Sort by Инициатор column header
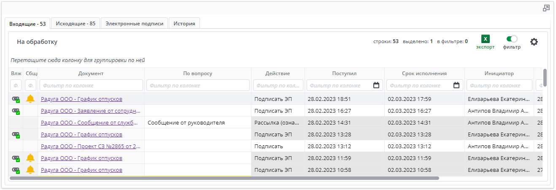Image resolution: width=556 pixels, height=190 pixels. [499, 73]
